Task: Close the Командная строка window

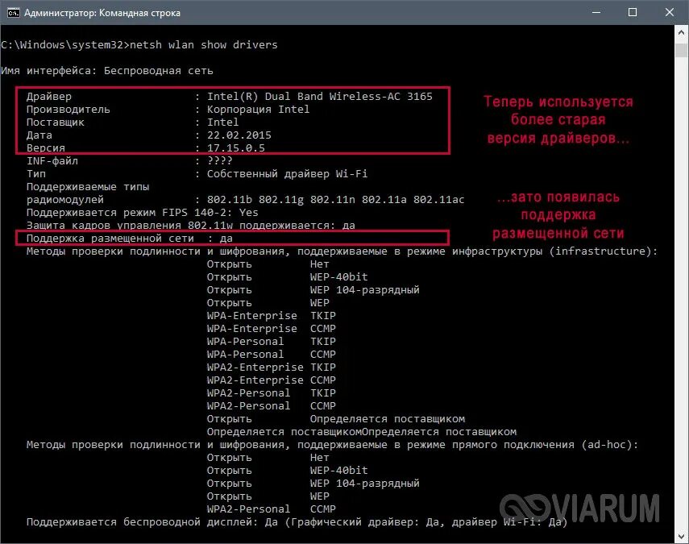Action: (x=669, y=12)
